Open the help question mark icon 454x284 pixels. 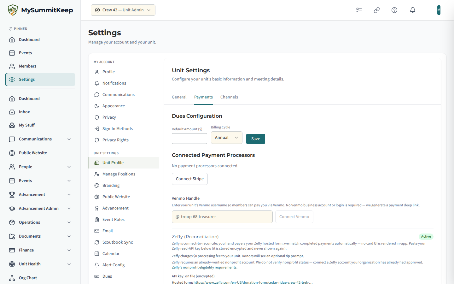[394, 10]
